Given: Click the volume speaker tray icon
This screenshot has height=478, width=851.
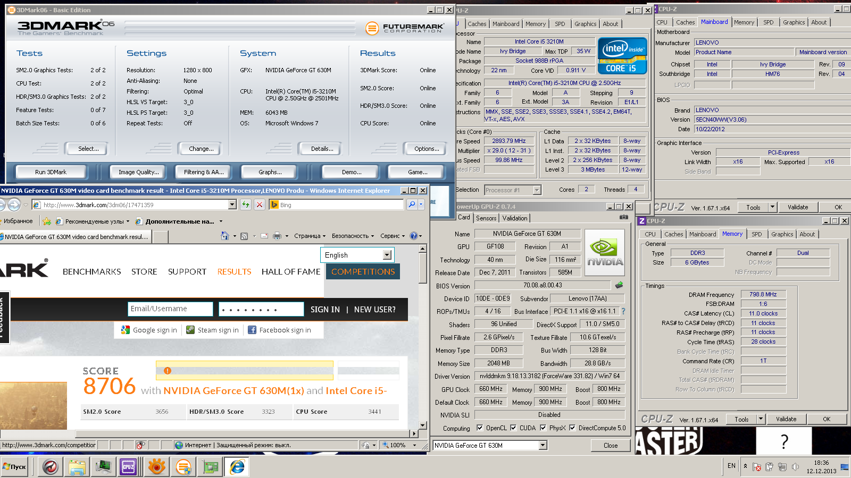Looking at the screenshot, I should (795, 467).
